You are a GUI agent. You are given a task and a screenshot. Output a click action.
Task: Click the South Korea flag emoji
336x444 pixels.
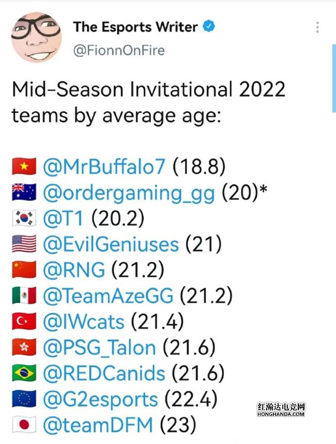(x=24, y=218)
